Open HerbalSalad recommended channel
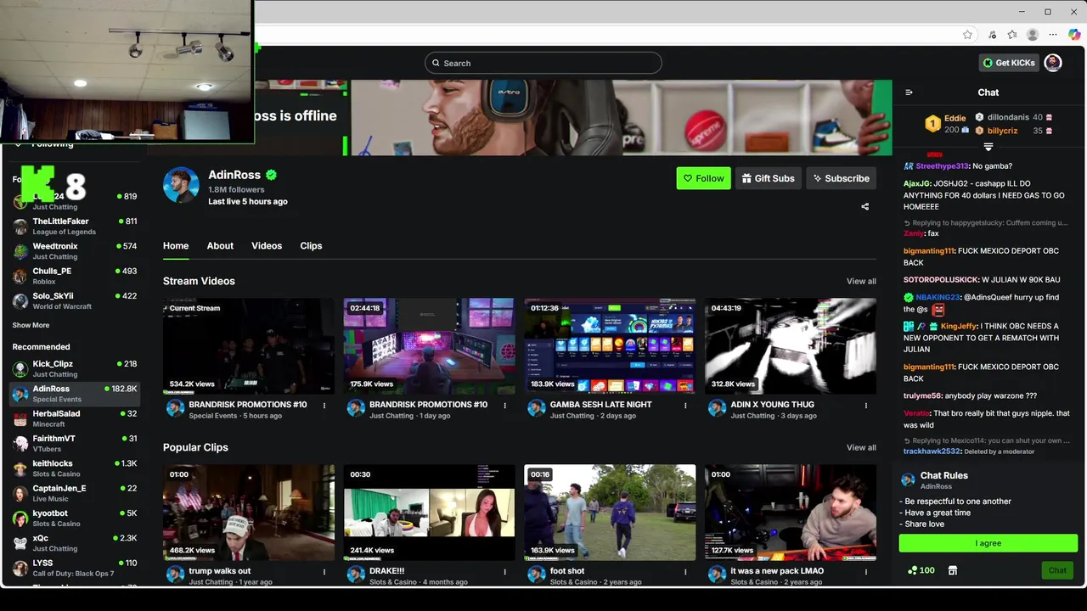The height and width of the screenshot is (611, 1087). pos(75,418)
